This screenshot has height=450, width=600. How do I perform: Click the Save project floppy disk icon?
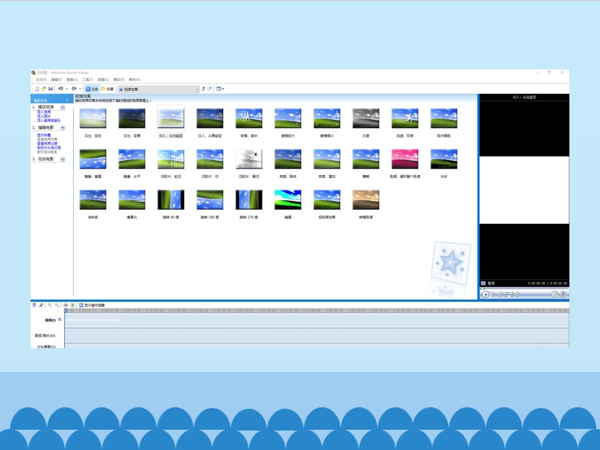pos(50,89)
